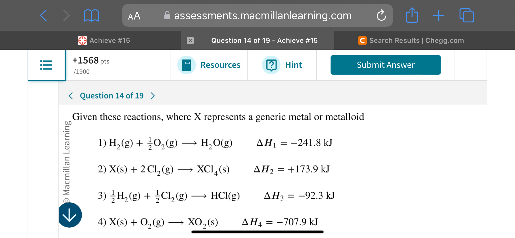Screen dimensions: 515x238
Task: Navigate back in browser history
Action: click(43, 16)
